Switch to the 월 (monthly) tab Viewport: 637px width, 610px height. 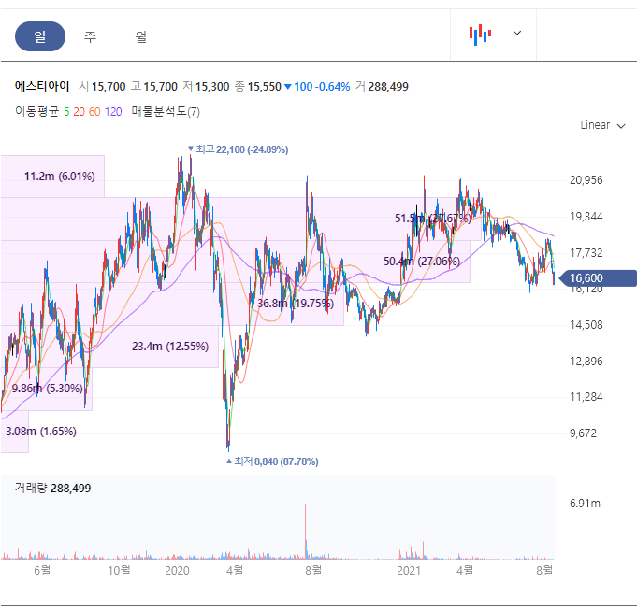pyautogui.click(x=140, y=36)
